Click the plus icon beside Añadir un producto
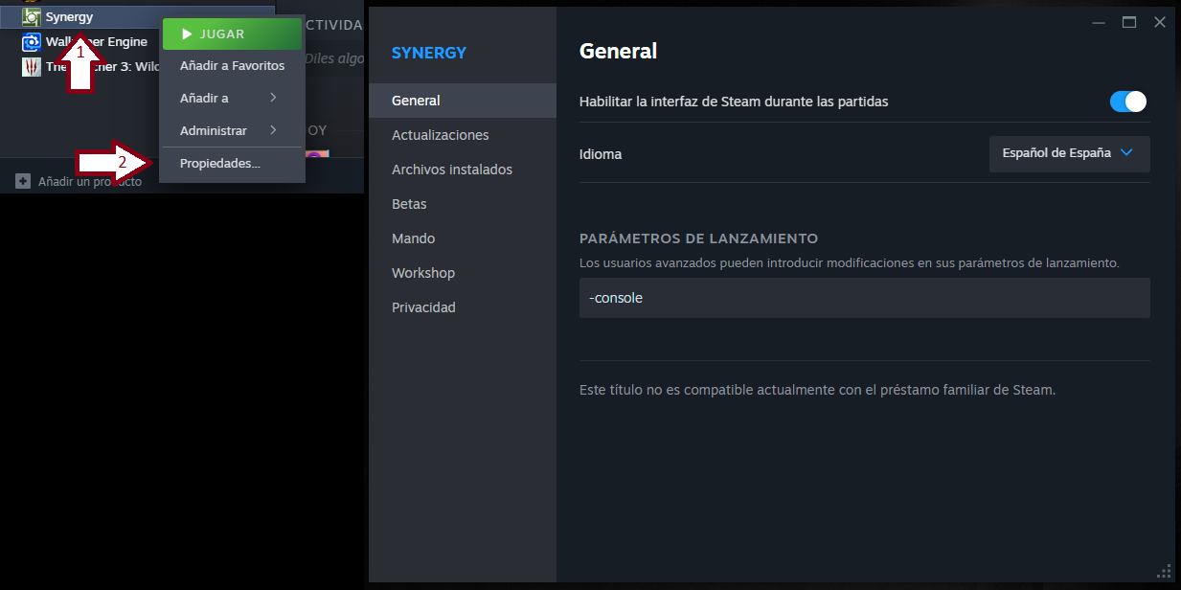 tap(23, 181)
